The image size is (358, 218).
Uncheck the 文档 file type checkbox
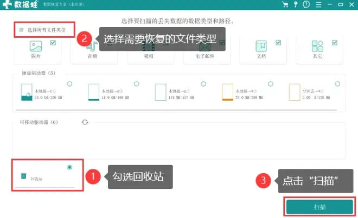pos(278,42)
